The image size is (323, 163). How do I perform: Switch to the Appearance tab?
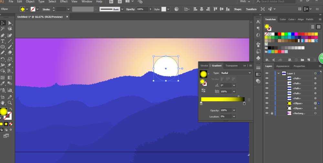283,66
